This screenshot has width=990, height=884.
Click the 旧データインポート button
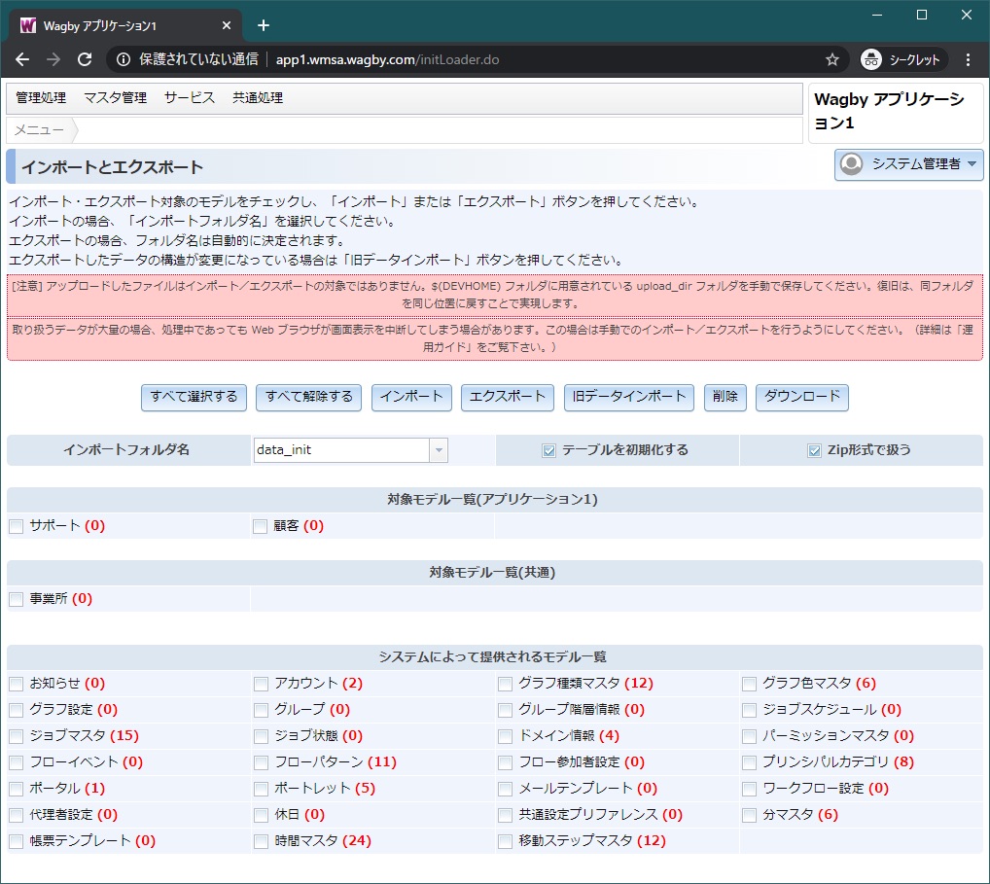[x=629, y=397]
